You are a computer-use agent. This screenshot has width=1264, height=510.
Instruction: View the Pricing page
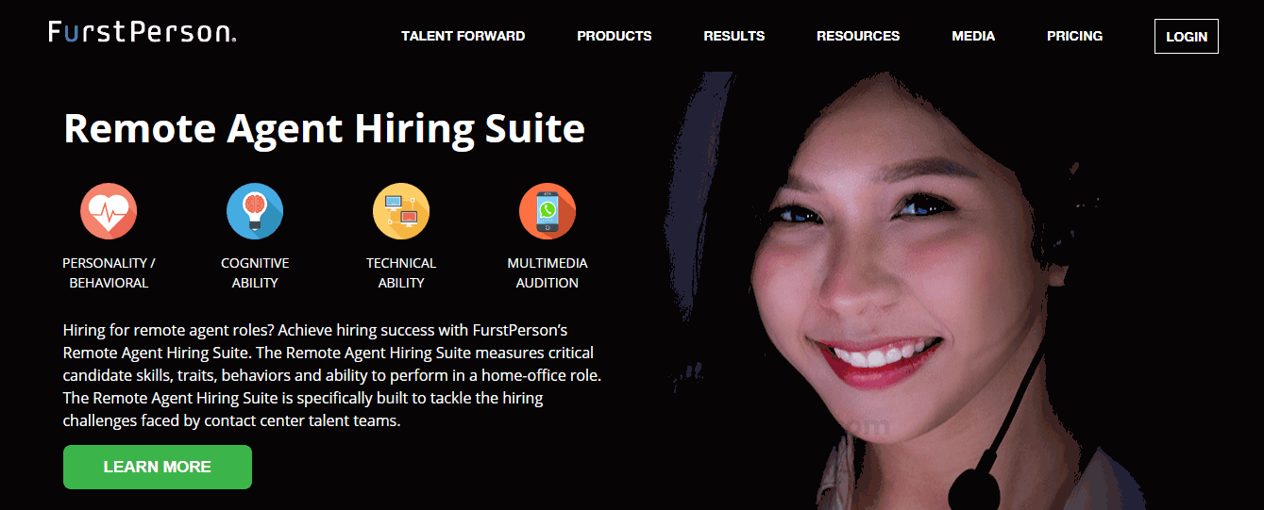tap(1074, 36)
